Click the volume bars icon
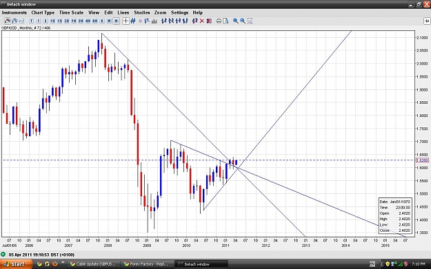The width and height of the screenshot is (431, 269). (x=154, y=21)
